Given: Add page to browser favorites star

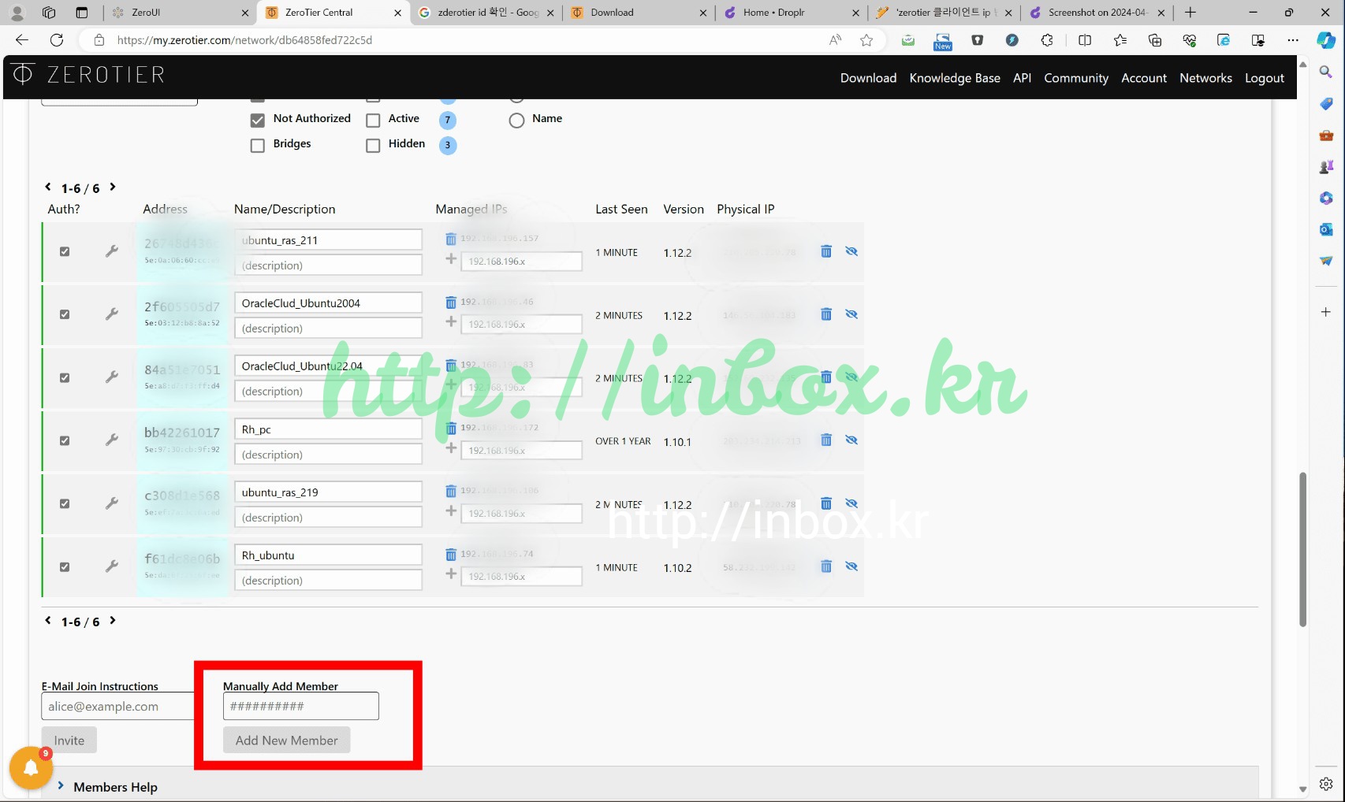Looking at the screenshot, I should click(866, 40).
